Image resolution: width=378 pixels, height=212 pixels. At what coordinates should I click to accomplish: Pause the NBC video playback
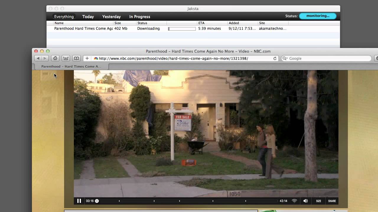[79, 201]
